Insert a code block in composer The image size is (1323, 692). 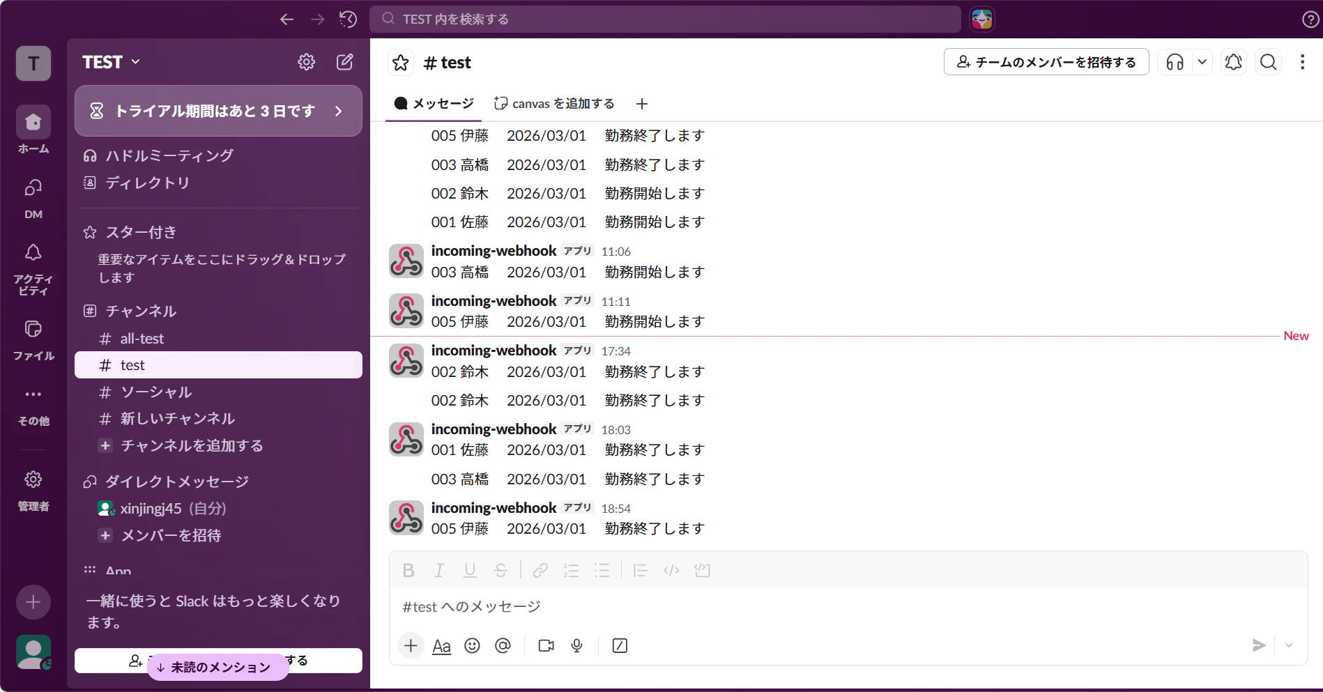(702, 571)
